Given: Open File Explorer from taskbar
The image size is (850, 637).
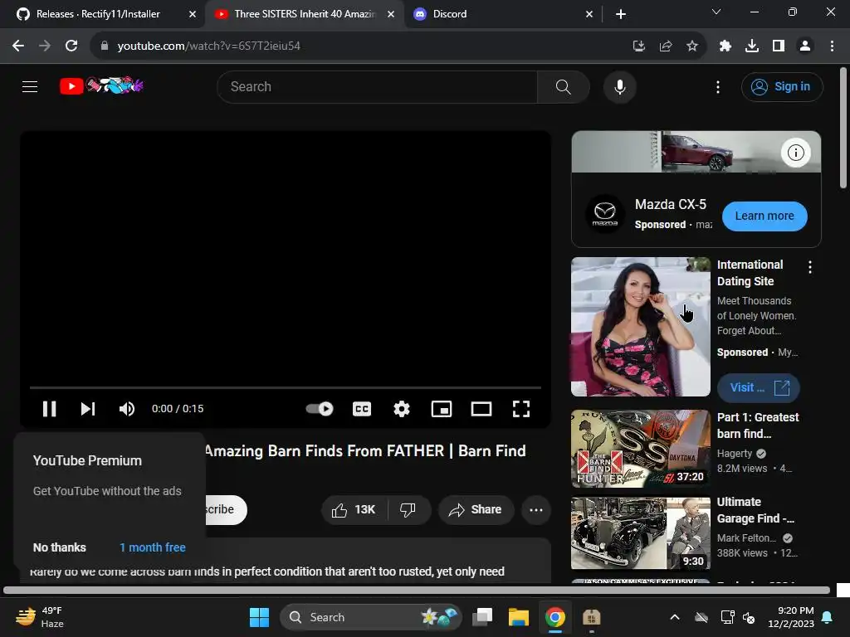Looking at the screenshot, I should [518, 617].
